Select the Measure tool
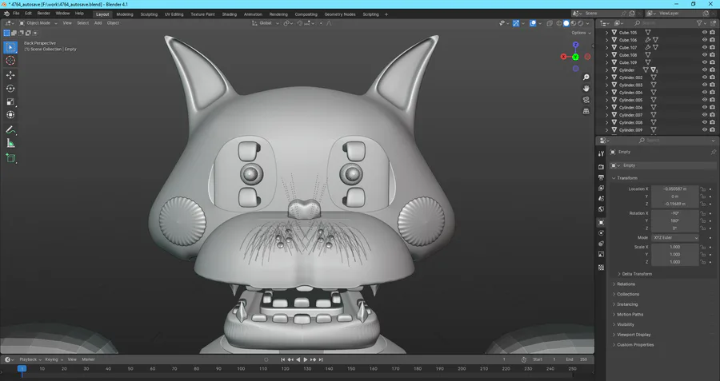Viewport: 720px width, 381px height. [10, 144]
